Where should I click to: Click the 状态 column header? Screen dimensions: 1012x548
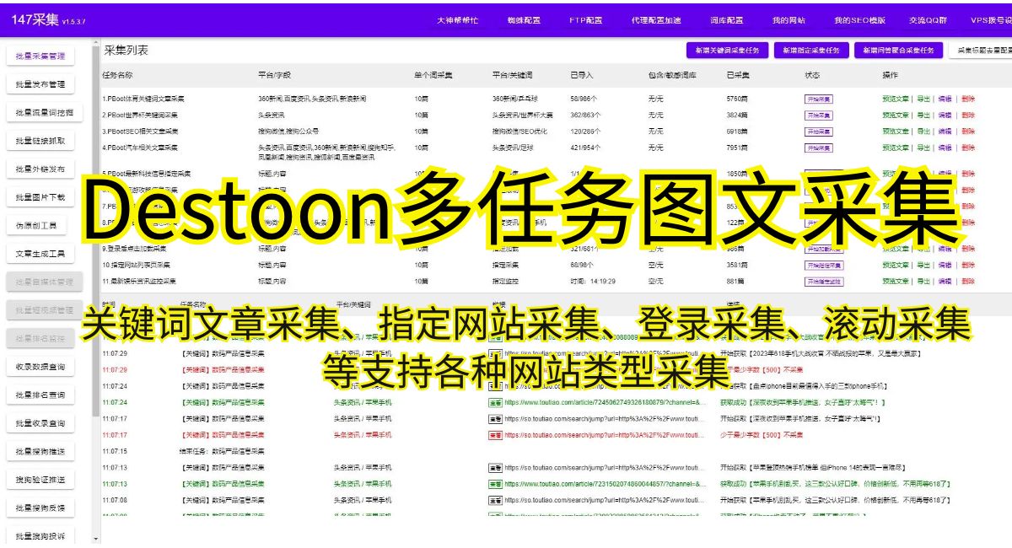point(812,75)
